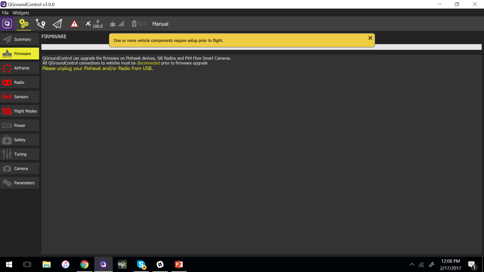Click the Skype taskbar icon

coord(141,264)
